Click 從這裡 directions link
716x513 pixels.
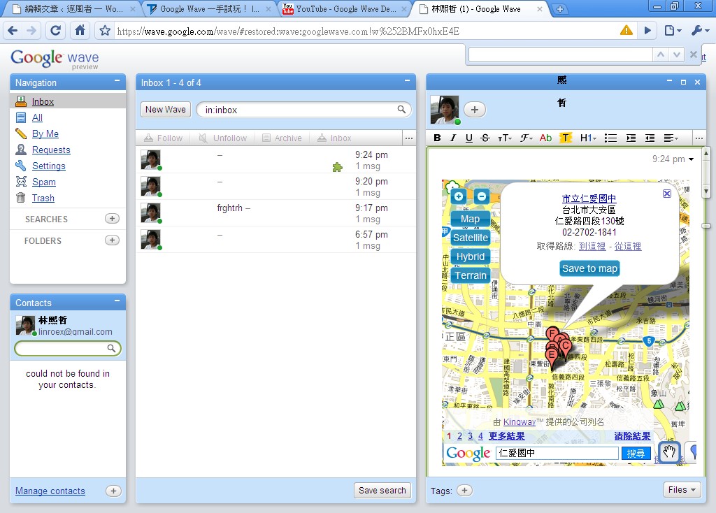tap(627, 246)
